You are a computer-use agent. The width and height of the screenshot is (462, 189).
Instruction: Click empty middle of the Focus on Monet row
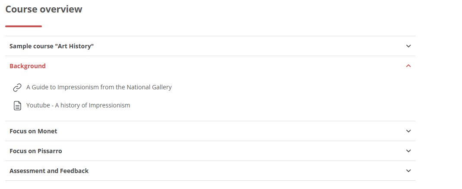pos(216,131)
